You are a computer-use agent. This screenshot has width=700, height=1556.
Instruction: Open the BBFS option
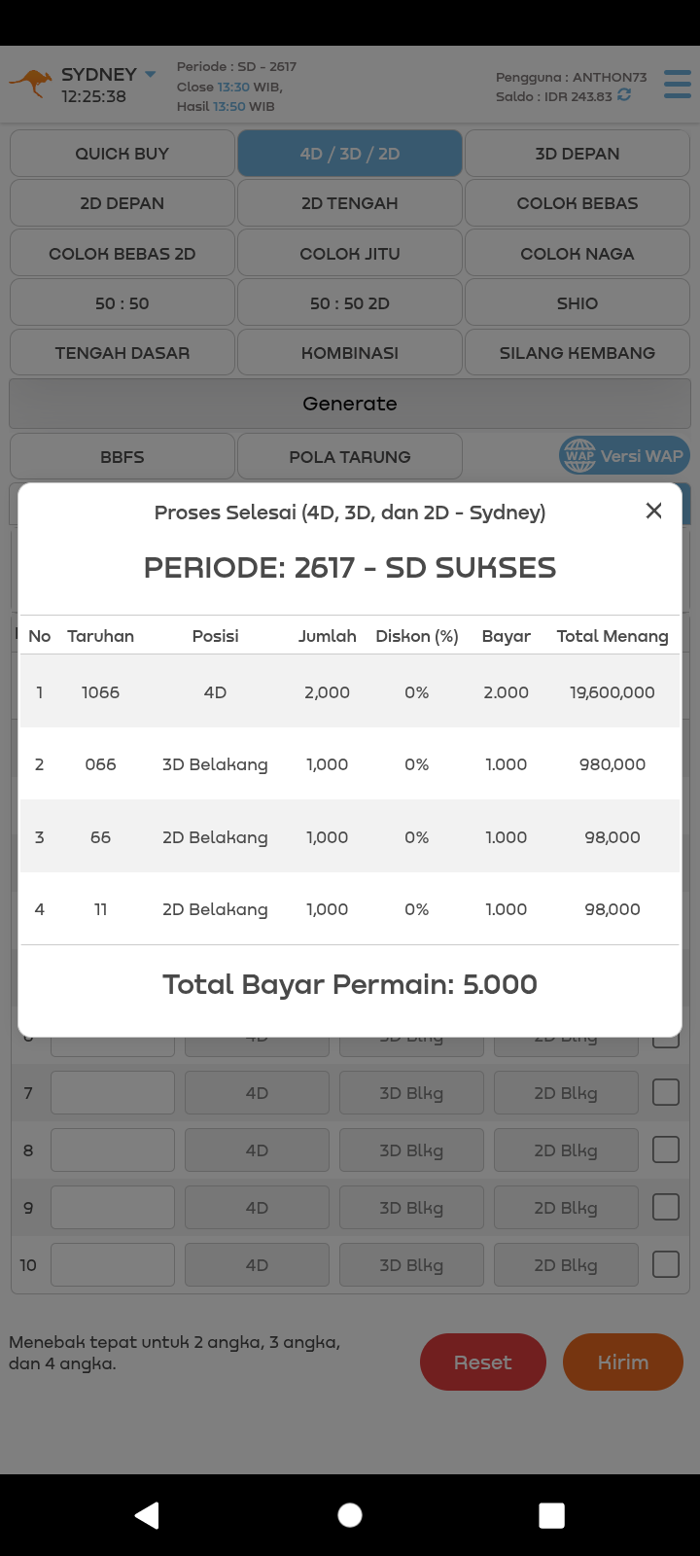pyautogui.click(x=122, y=457)
